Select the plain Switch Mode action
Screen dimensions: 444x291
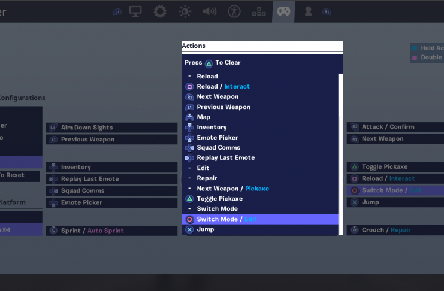coord(260,209)
